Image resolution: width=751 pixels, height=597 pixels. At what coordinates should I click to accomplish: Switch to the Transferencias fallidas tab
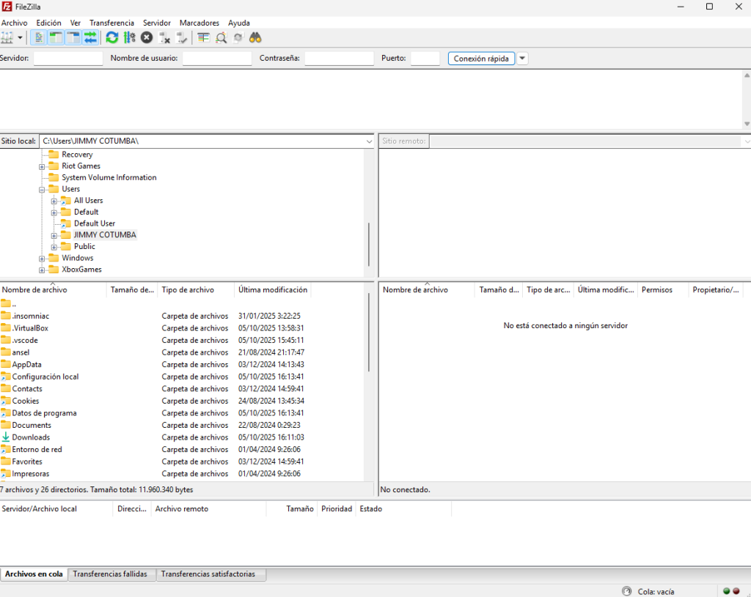click(110, 574)
